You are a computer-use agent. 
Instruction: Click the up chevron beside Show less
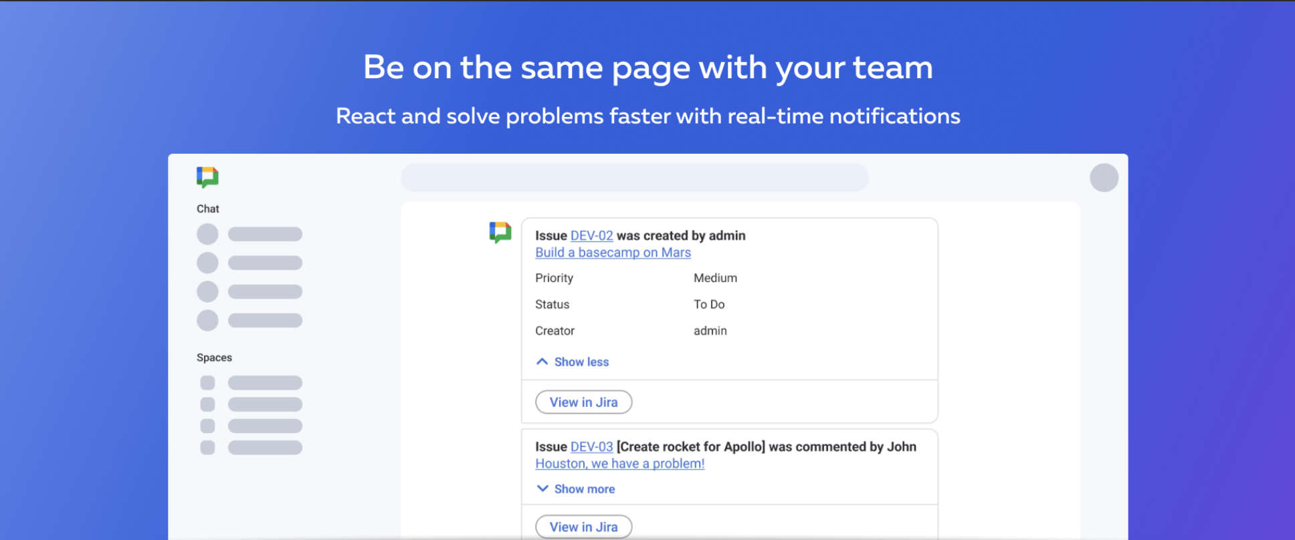coord(542,362)
